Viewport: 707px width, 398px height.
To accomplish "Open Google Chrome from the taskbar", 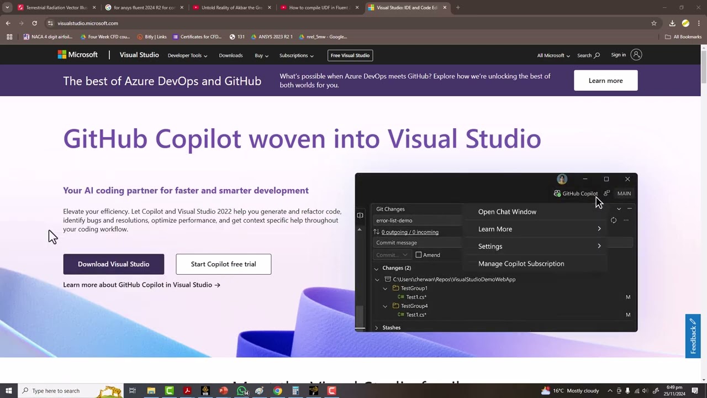I will pos(277,391).
